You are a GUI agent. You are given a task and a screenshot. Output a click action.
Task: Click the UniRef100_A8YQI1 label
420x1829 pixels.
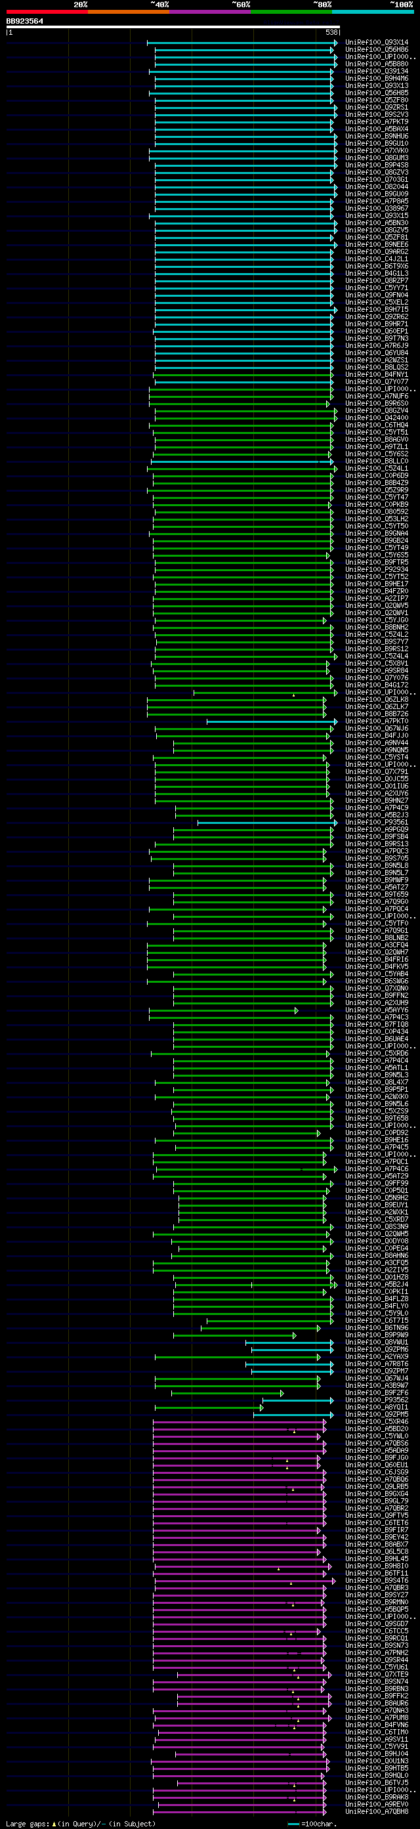click(x=377, y=1406)
